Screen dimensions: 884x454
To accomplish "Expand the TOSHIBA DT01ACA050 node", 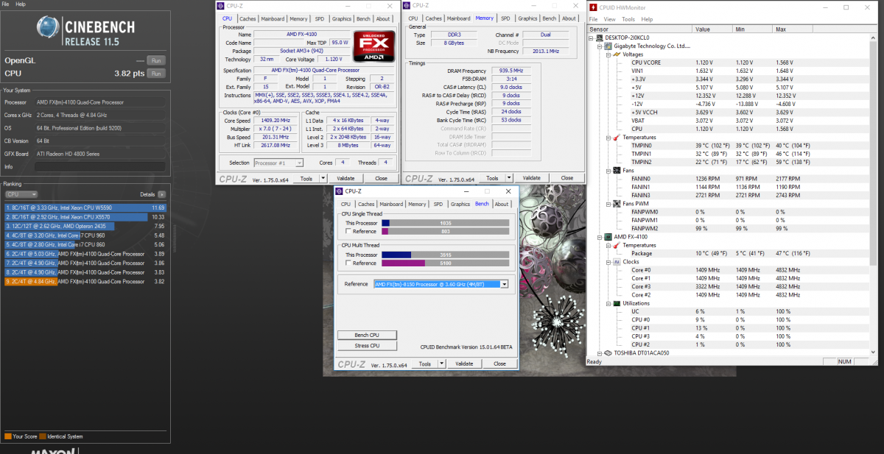I will [599, 353].
